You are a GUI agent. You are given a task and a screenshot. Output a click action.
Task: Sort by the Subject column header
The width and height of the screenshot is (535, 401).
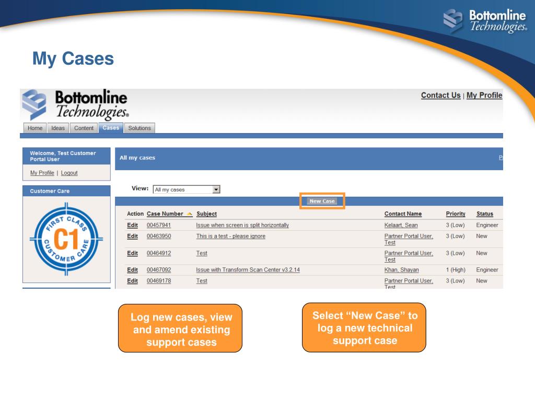(206, 214)
